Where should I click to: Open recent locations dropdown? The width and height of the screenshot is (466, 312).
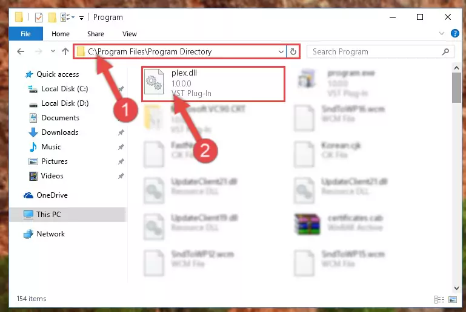(x=53, y=51)
